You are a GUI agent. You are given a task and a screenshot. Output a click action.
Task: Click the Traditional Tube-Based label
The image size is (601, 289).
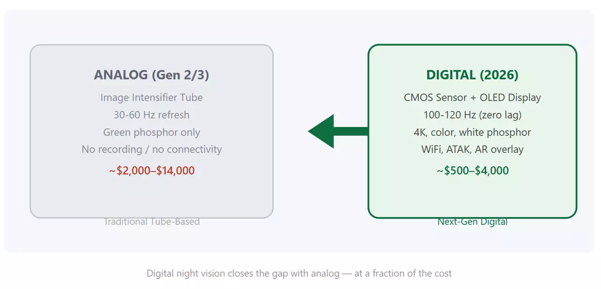point(152,222)
